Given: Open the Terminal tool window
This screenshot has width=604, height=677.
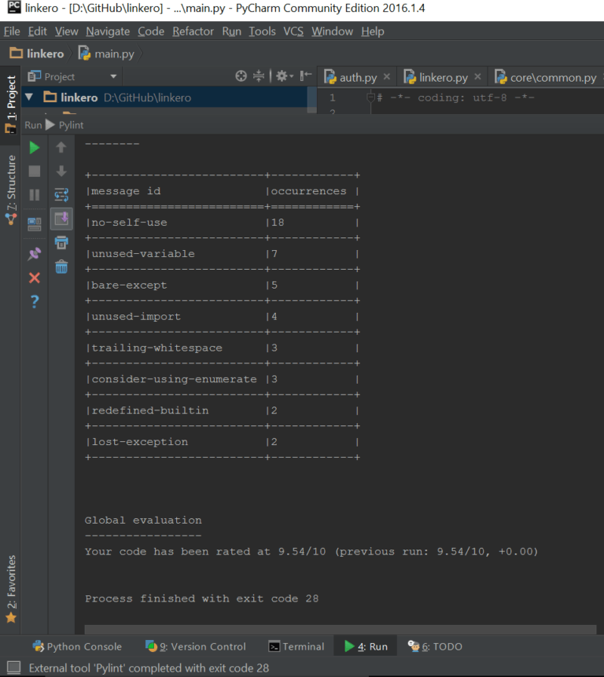Looking at the screenshot, I should [x=296, y=646].
